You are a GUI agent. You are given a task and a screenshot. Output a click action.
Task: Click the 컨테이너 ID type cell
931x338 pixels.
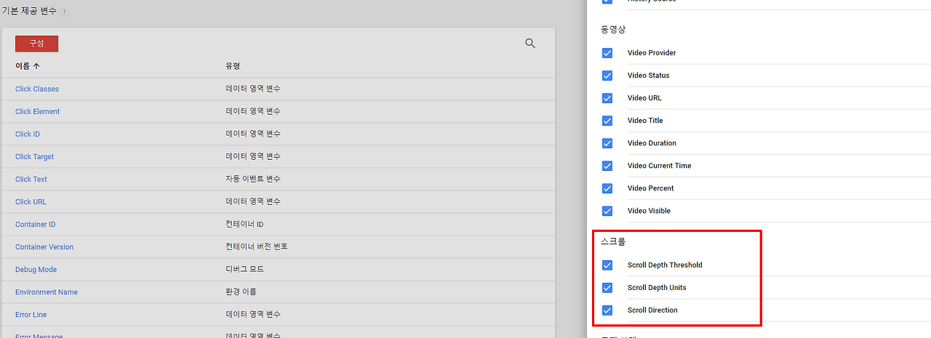point(244,224)
